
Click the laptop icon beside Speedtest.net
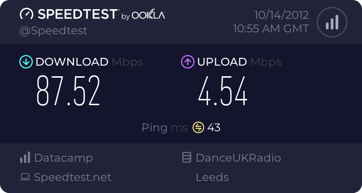(x=25, y=177)
